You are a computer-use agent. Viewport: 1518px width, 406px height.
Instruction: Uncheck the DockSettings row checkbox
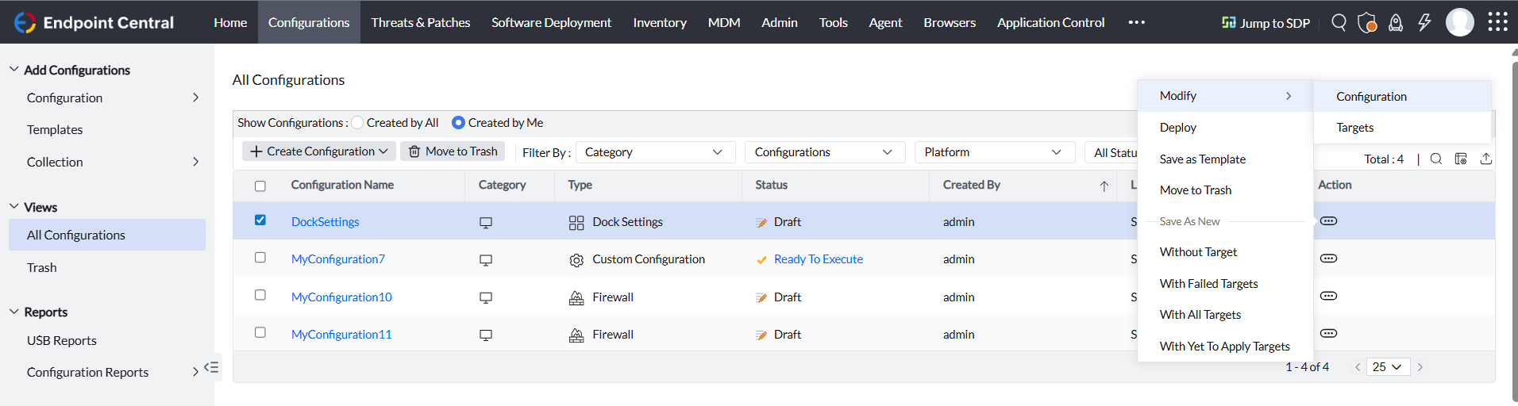click(260, 220)
